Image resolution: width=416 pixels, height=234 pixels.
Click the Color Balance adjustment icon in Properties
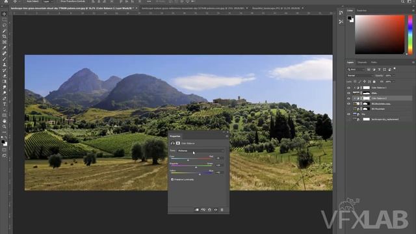(173, 143)
